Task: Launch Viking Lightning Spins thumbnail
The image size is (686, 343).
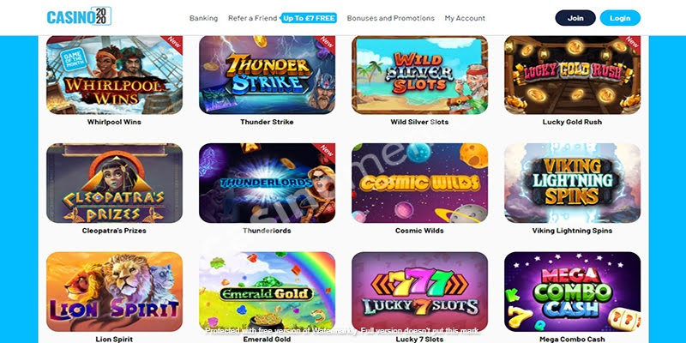Action: click(572, 183)
